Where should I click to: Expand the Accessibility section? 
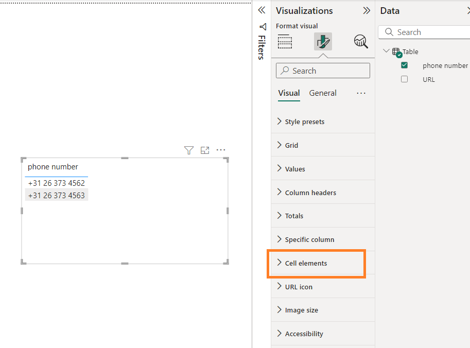pos(323,334)
